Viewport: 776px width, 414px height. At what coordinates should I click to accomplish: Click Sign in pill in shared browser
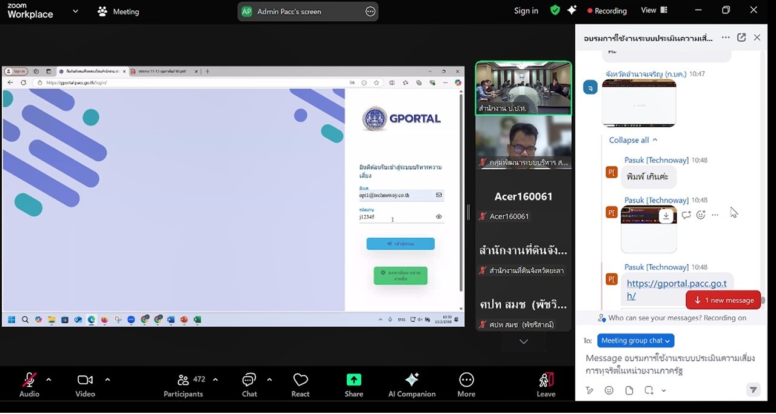[16, 72]
